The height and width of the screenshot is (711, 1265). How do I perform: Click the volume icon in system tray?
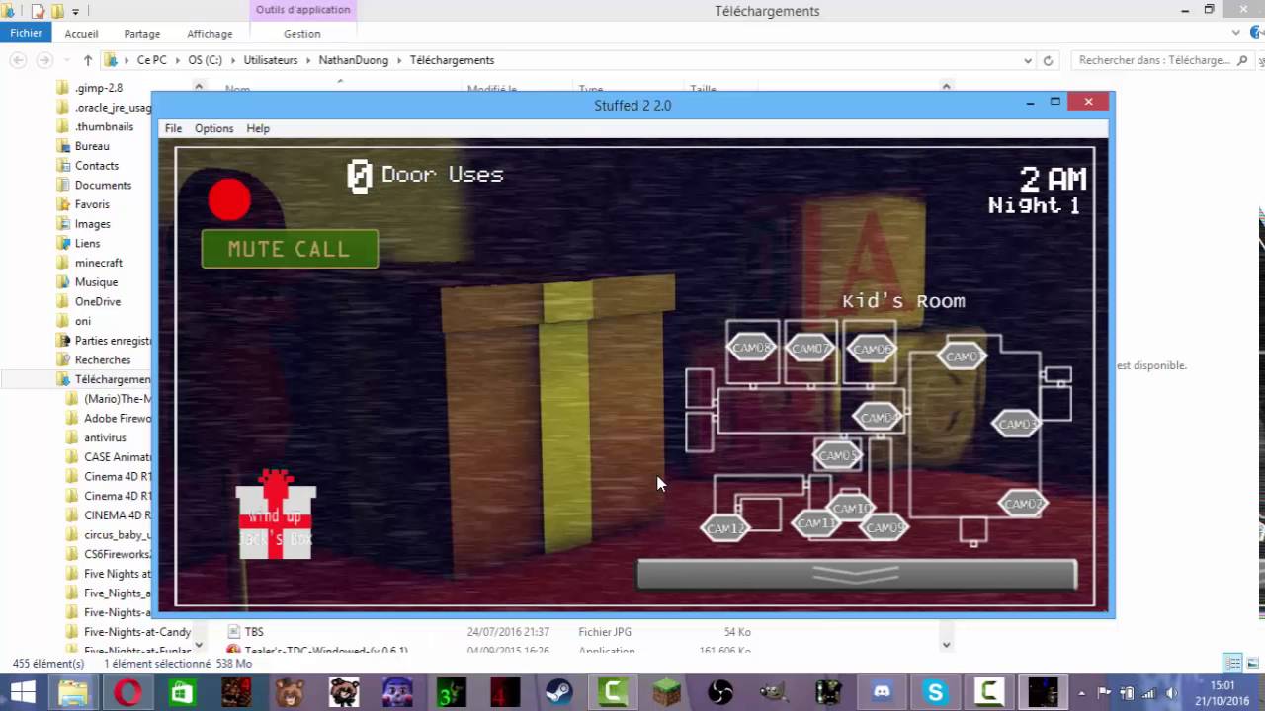click(x=1170, y=692)
